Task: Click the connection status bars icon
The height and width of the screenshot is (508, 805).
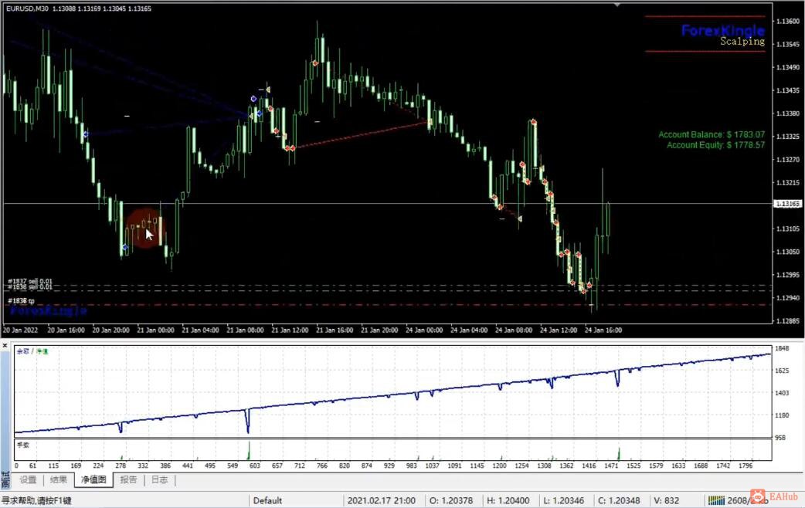Action: click(716, 500)
